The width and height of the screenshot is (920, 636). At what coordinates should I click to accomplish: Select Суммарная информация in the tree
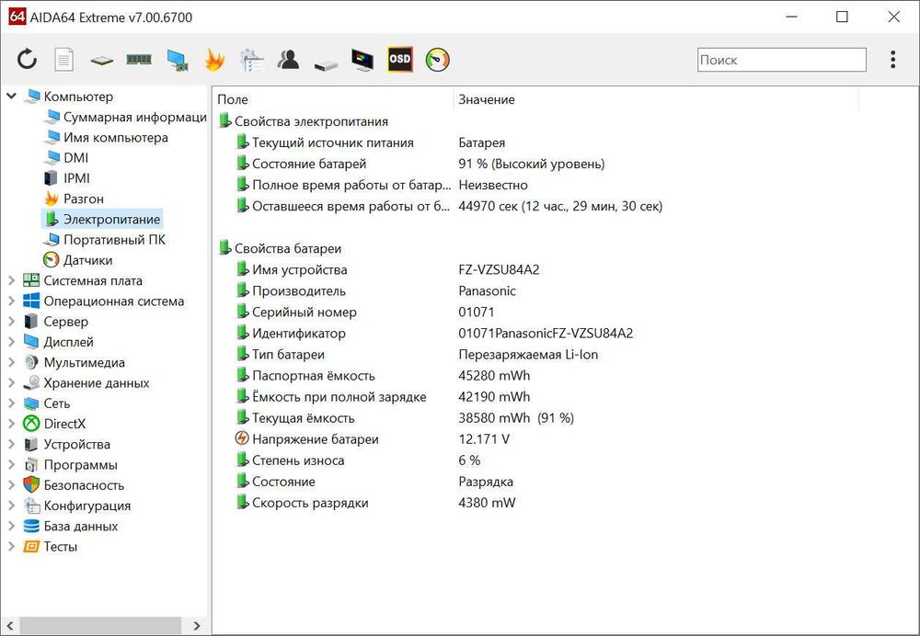[125, 118]
